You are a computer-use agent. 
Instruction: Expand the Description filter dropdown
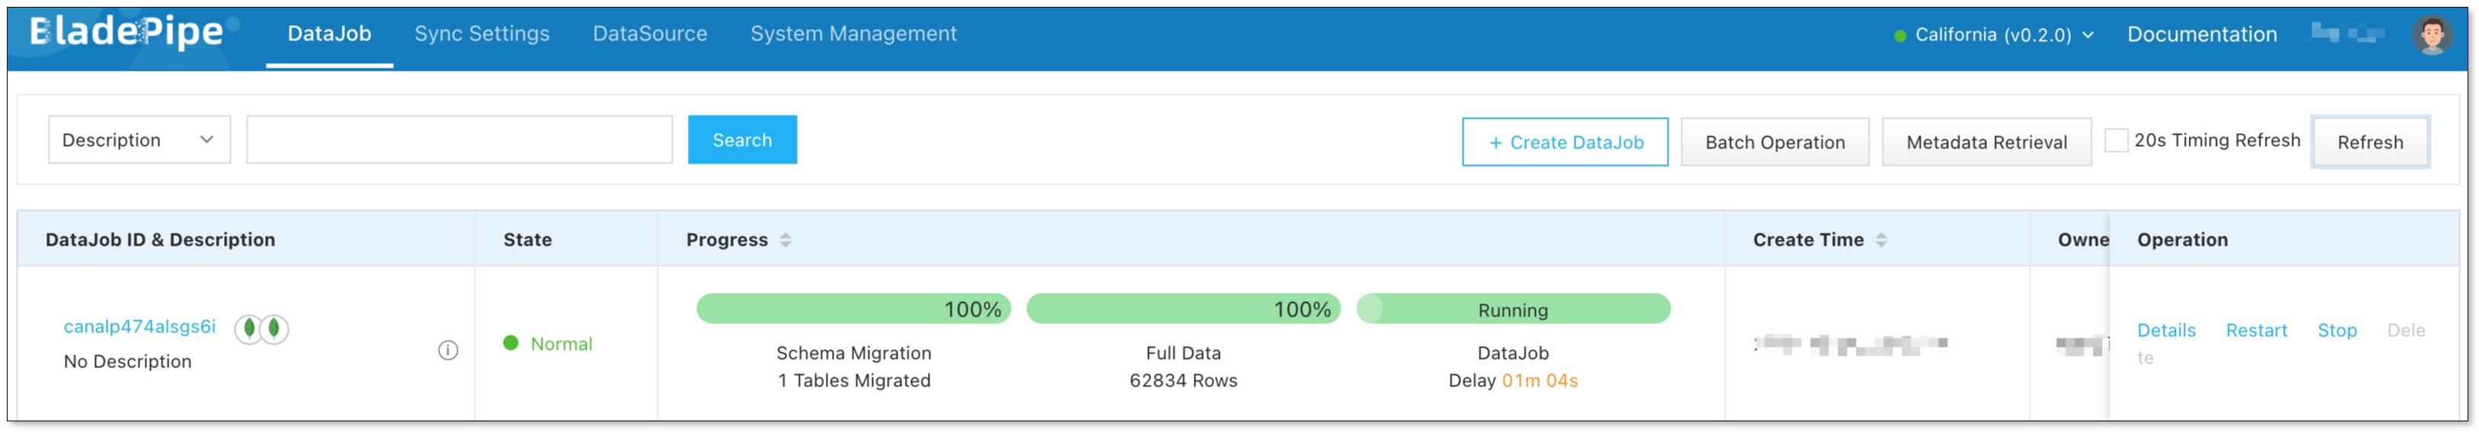coord(139,140)
